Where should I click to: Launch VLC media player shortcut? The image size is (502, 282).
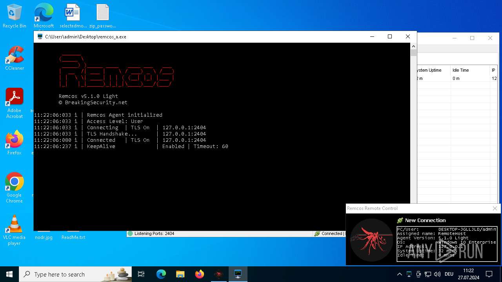point(15,230)
